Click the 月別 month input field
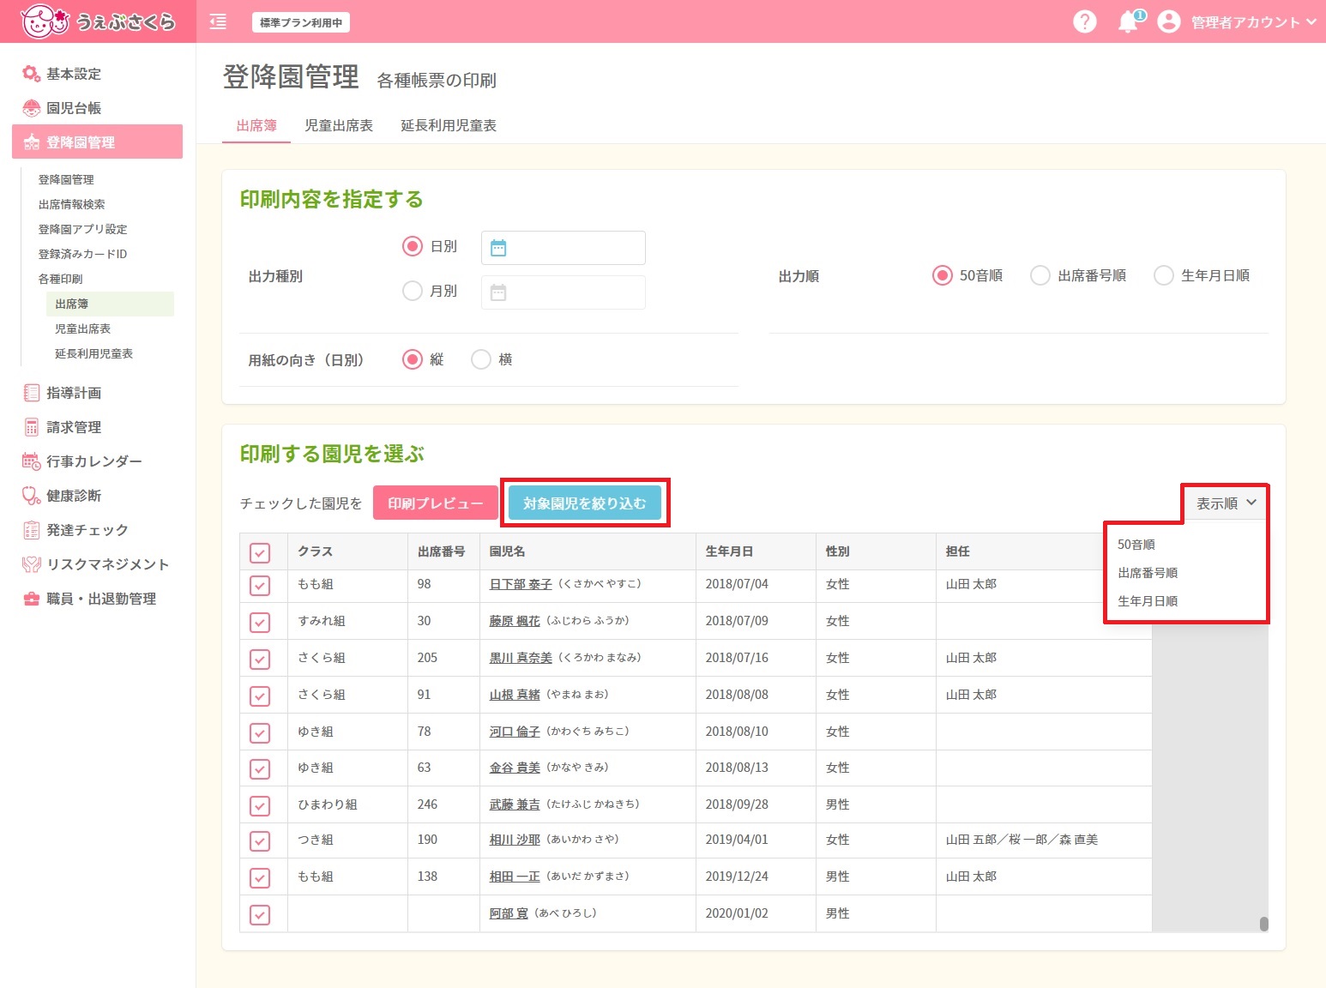The width and height of the screenshot is (1326, 988). [564, 292]
